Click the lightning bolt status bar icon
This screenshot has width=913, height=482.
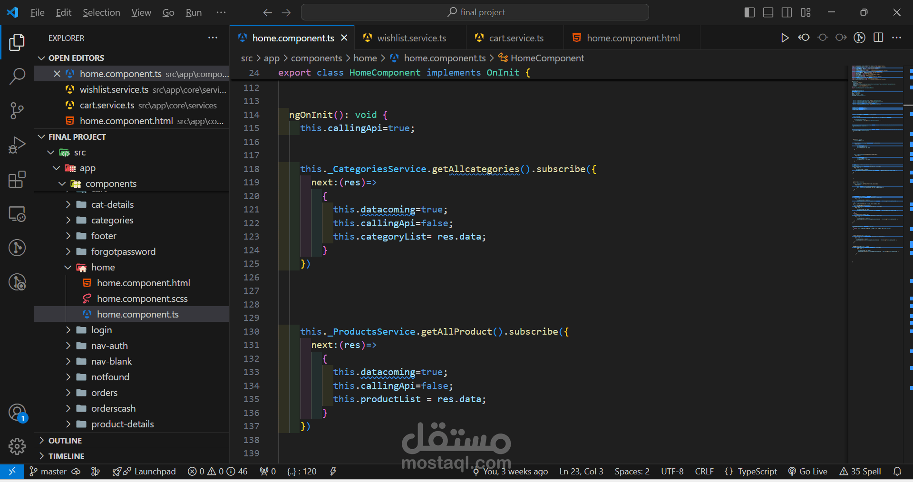tap(333, 472)
